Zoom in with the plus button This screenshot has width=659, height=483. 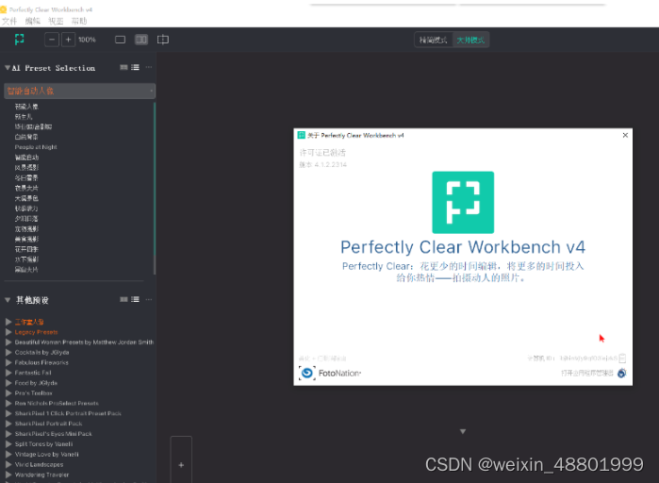(68, 40)
